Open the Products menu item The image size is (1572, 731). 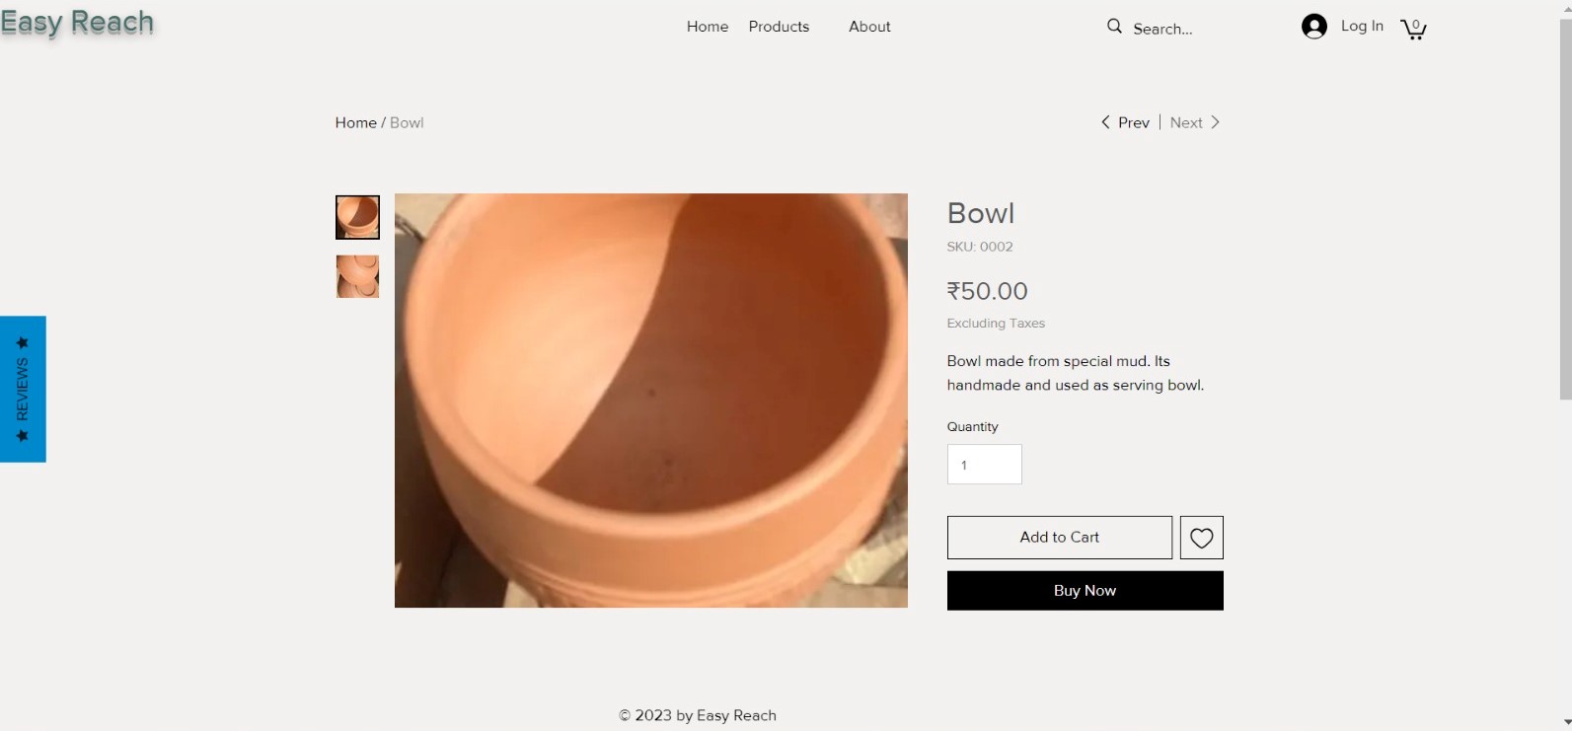click(x=779, y=27)
